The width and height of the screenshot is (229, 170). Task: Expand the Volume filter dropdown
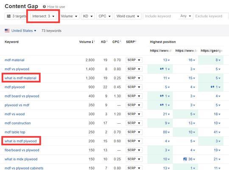(69, 16)
